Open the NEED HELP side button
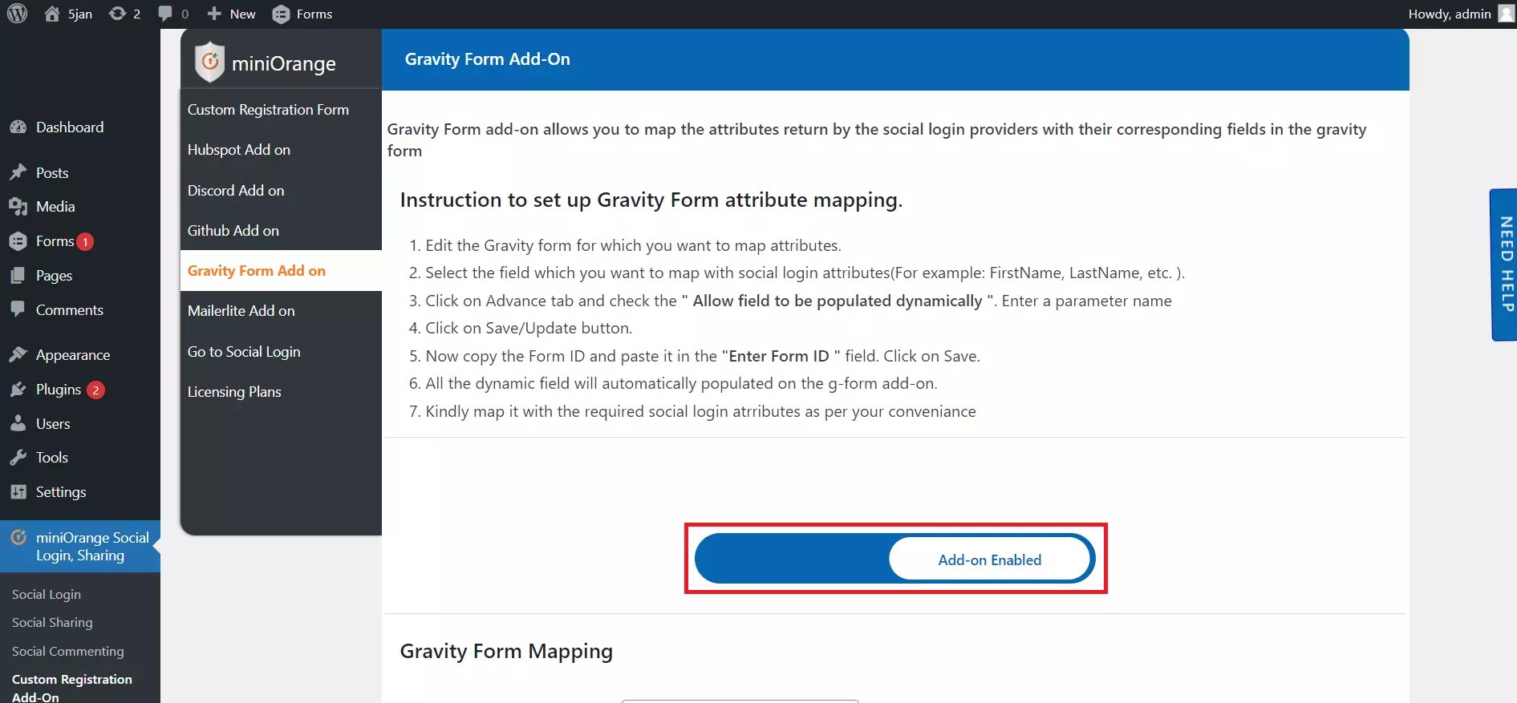Image resolution: width=1517 pixels, height=703 pixels. coord(1504,265)
